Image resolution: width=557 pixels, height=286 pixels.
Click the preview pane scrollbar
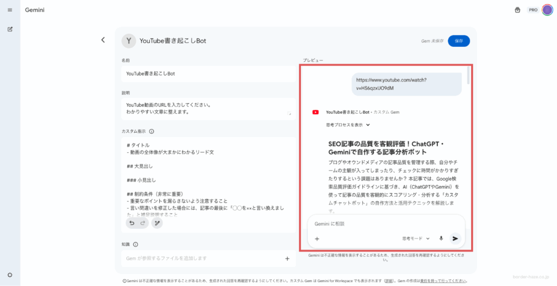point(468,75)
